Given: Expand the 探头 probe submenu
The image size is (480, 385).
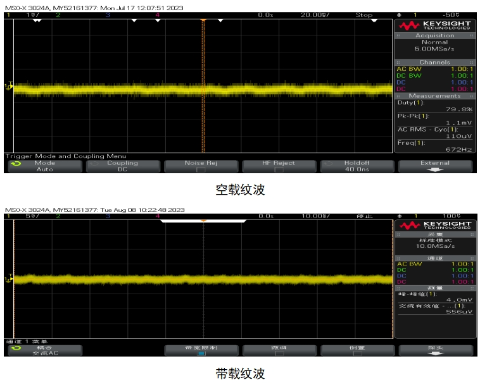Looking at the screenshot, I should [435, 350].
